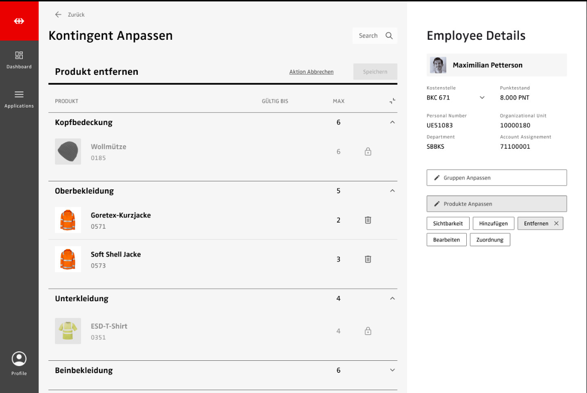The height and width of the screenshot is (393, 587).
Task: Click the search magnifier icon
Action: [x=389, y=36]
